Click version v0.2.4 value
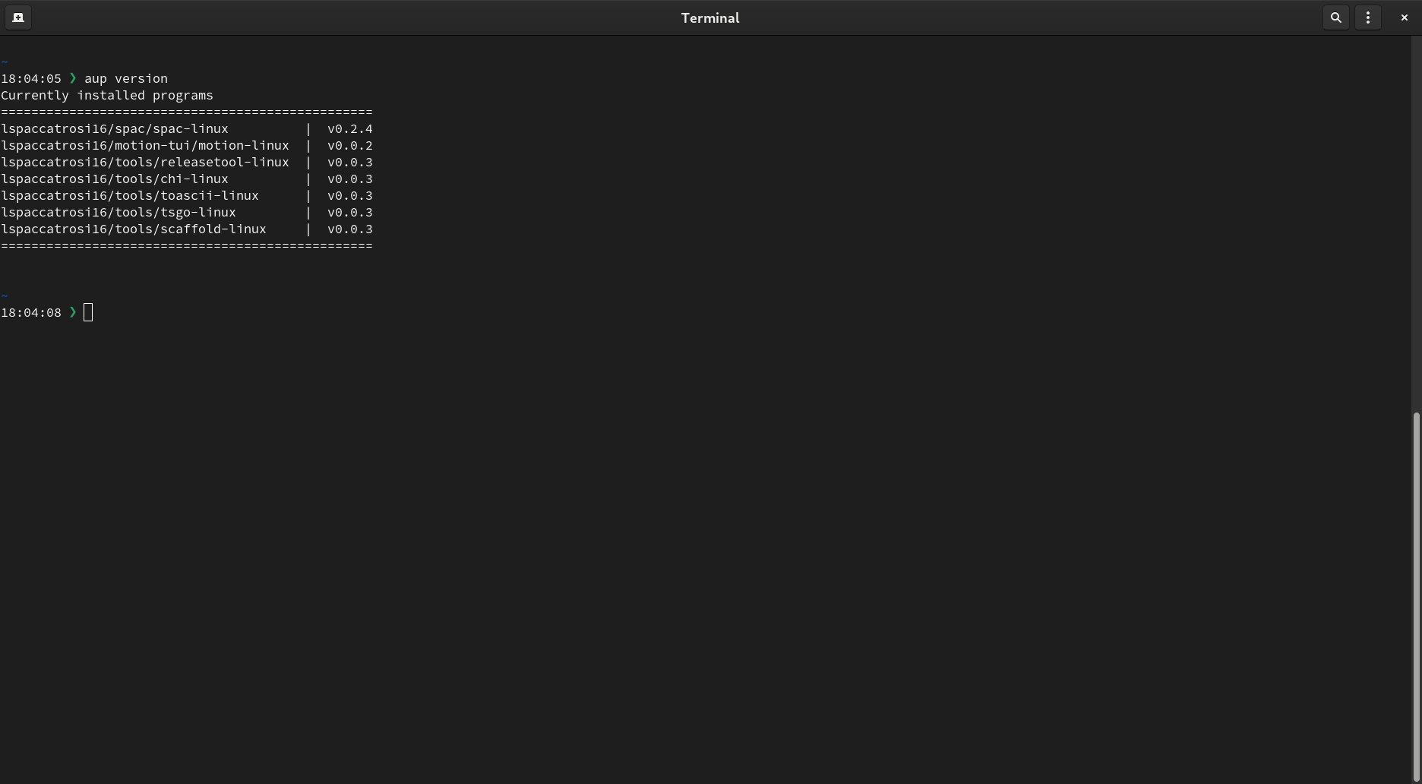Viewport: 1422px width, 784px height. coord(350,128)
